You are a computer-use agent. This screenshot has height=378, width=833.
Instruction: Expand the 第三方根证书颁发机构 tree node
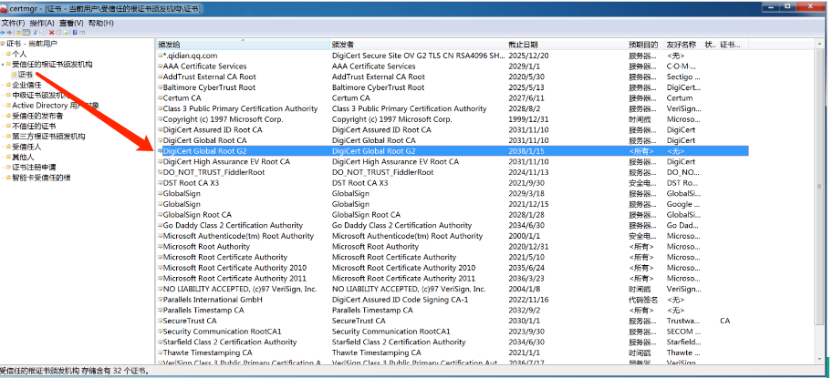click(x=3, y=137)
